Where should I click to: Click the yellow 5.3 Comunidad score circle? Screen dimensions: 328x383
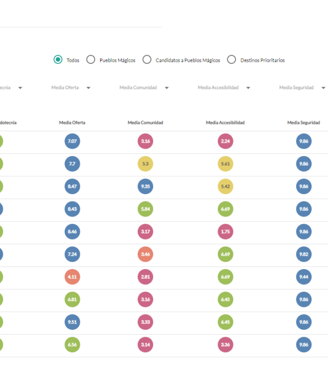tap(145, 164)
